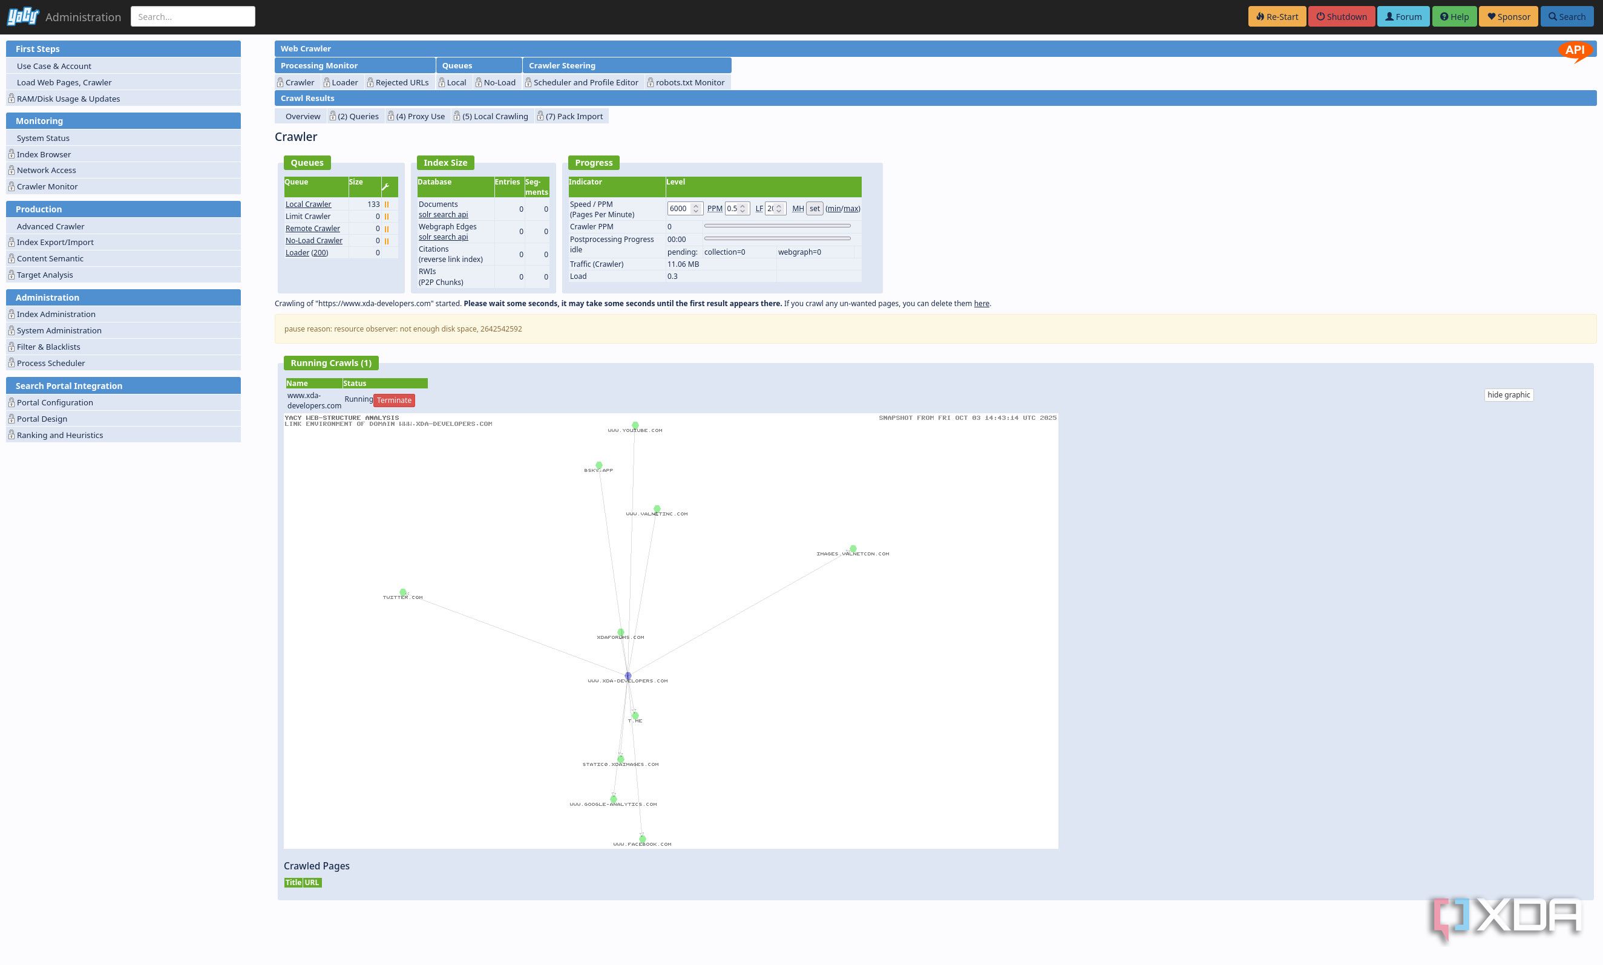Pause the Limit Crawler queue

coord(386,217)
